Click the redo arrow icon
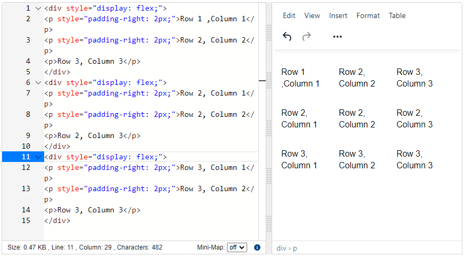This screenshot has height=257, width=464. tap(307, 37)
